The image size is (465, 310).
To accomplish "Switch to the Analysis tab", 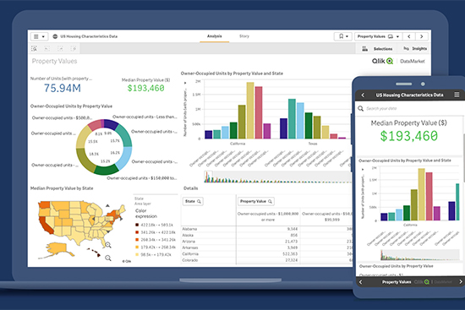I will point(215,36).
